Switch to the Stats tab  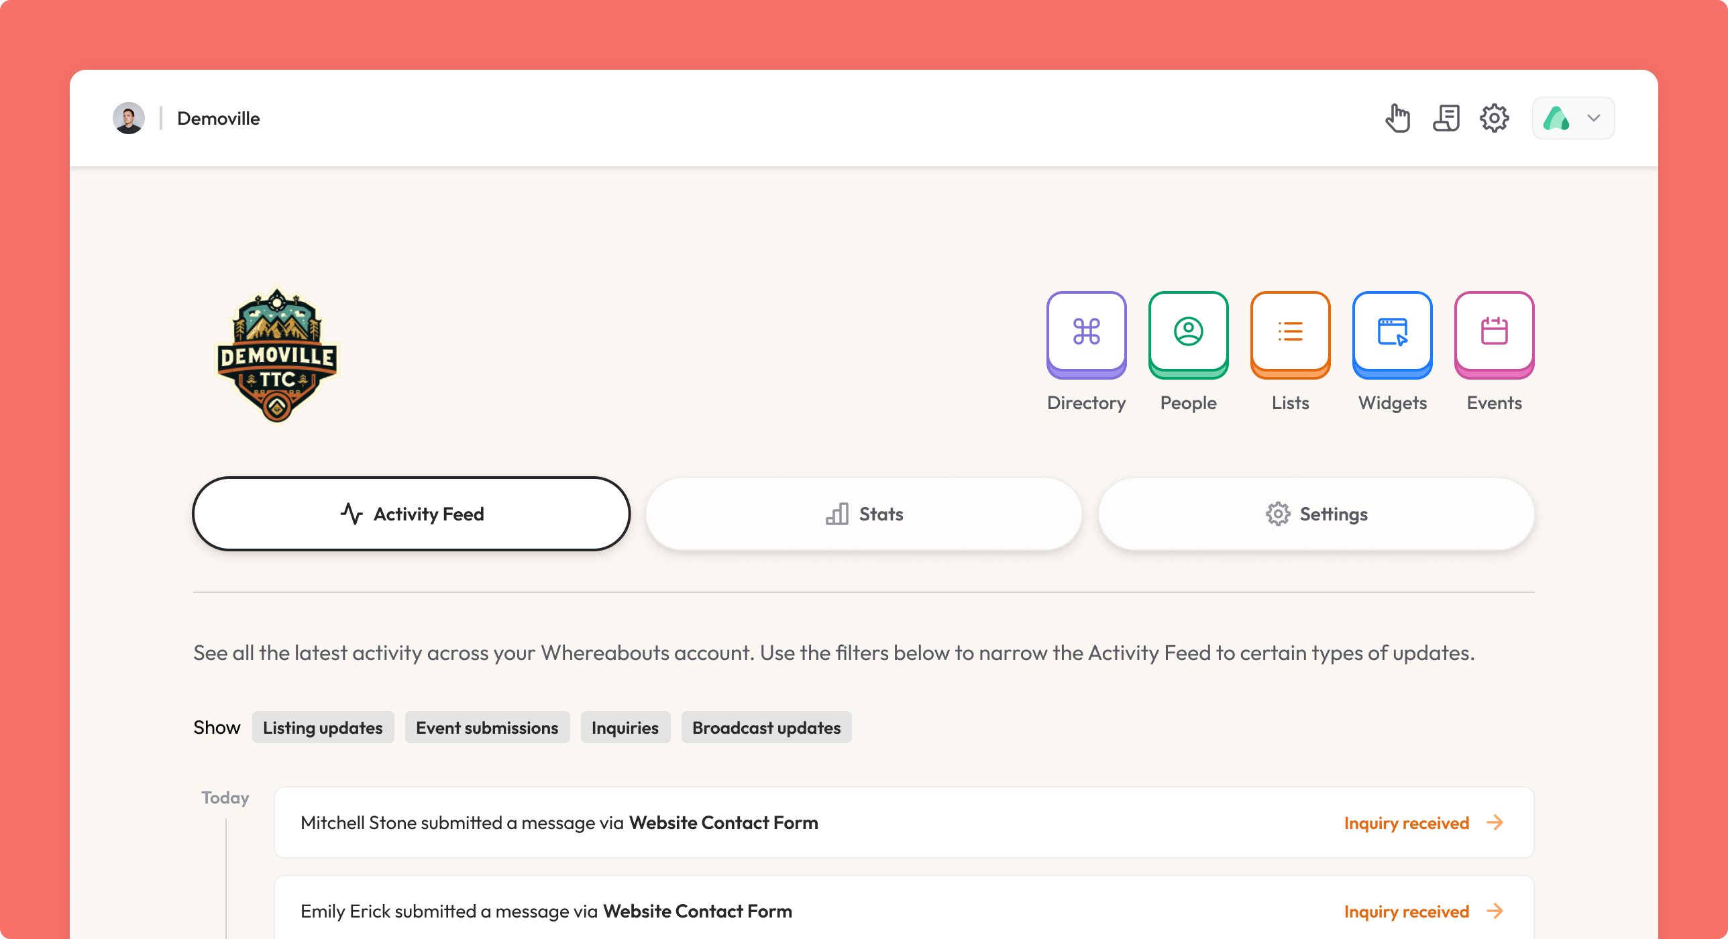point(864,514)
